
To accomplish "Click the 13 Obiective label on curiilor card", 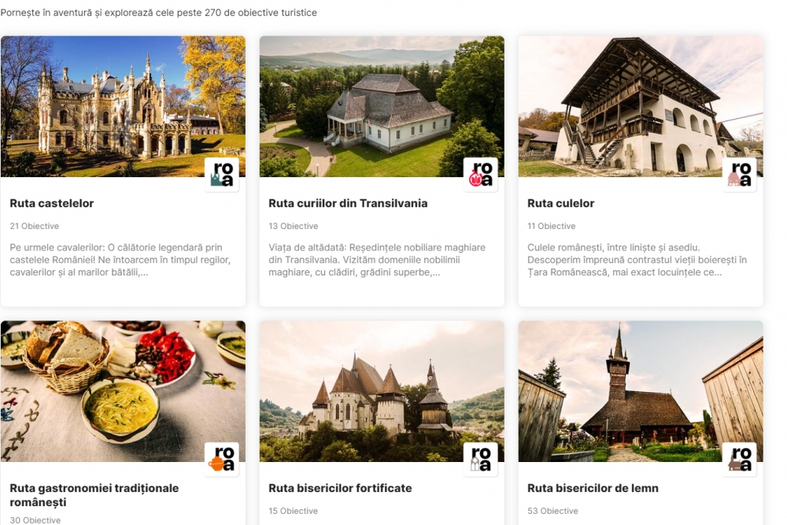I will pos(293,226).
